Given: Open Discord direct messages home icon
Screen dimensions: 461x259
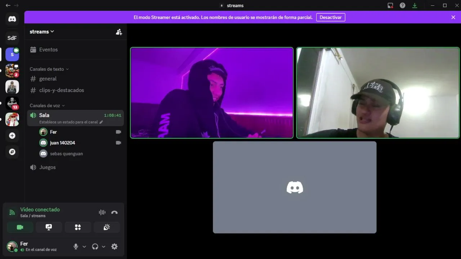Looking at the screenshot, I should 12,19.
